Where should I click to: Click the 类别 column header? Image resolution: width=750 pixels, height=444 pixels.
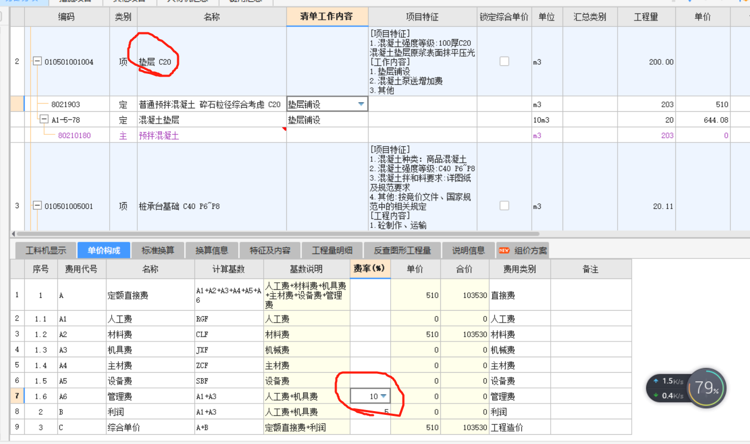[x=123, y=17]
